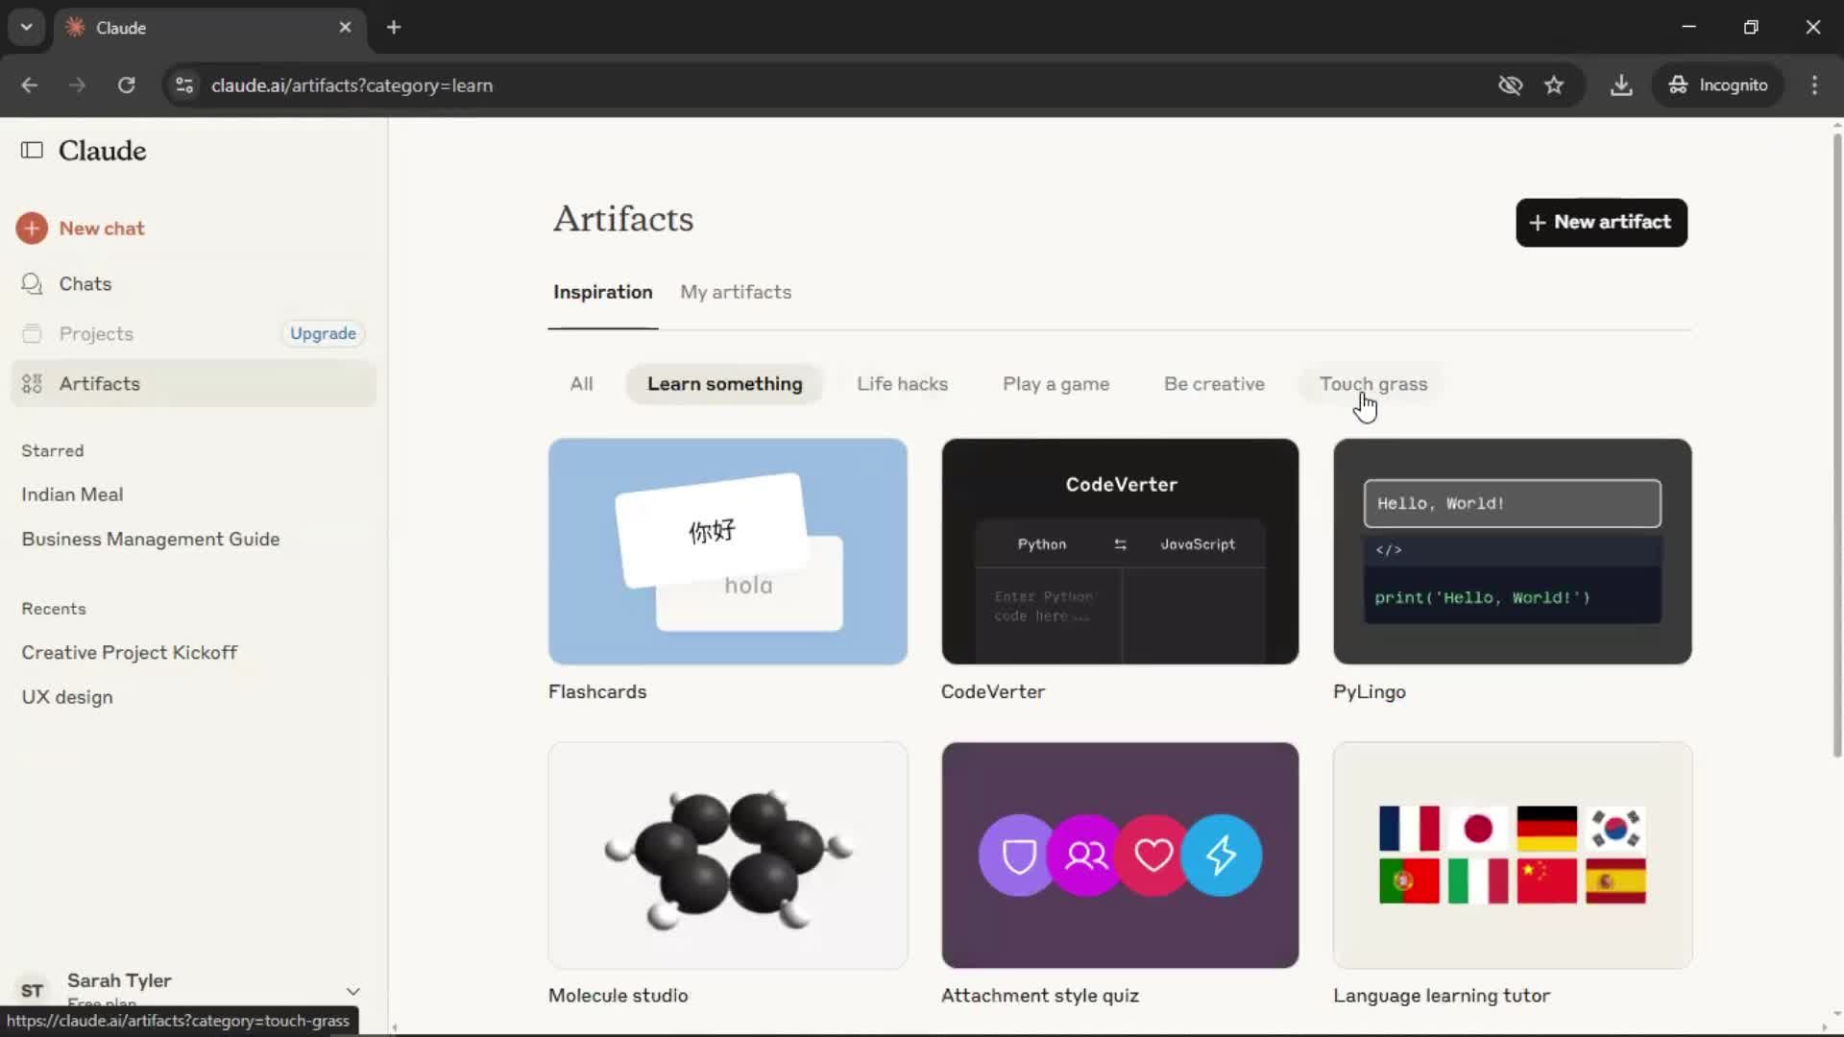This screenshot has width=1844, height=1037.
Task: Click the ST user avatar
Action: [x=32, y=991]
